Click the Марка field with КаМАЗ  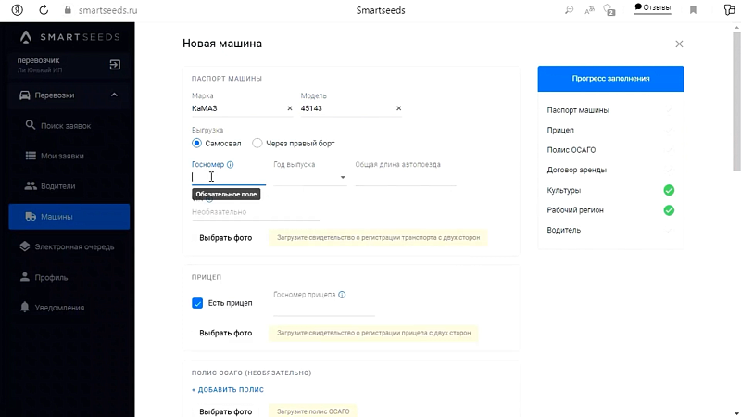tap(238, 108)
